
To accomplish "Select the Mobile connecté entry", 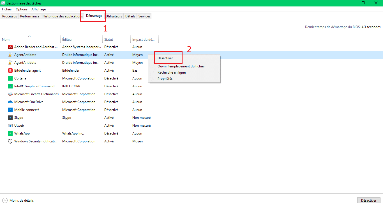I will click(27, 110).
